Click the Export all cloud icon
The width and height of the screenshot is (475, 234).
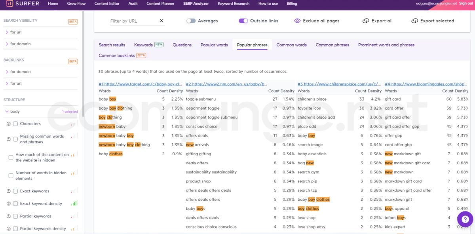pyautogui.click(x=366, y=21)
